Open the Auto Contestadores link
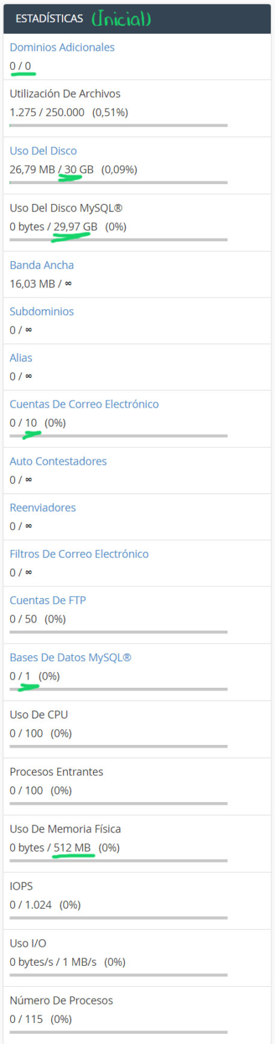 58,462
